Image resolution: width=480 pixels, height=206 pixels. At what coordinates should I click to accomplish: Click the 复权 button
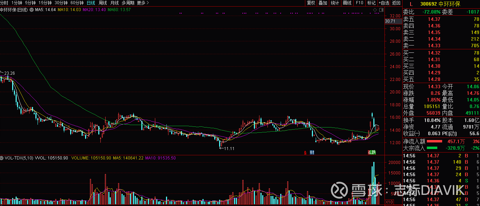click(311, 3)
